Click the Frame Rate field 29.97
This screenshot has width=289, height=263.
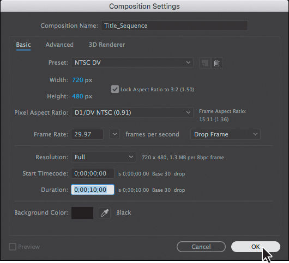pyautogui.click(x=87, y=134)
